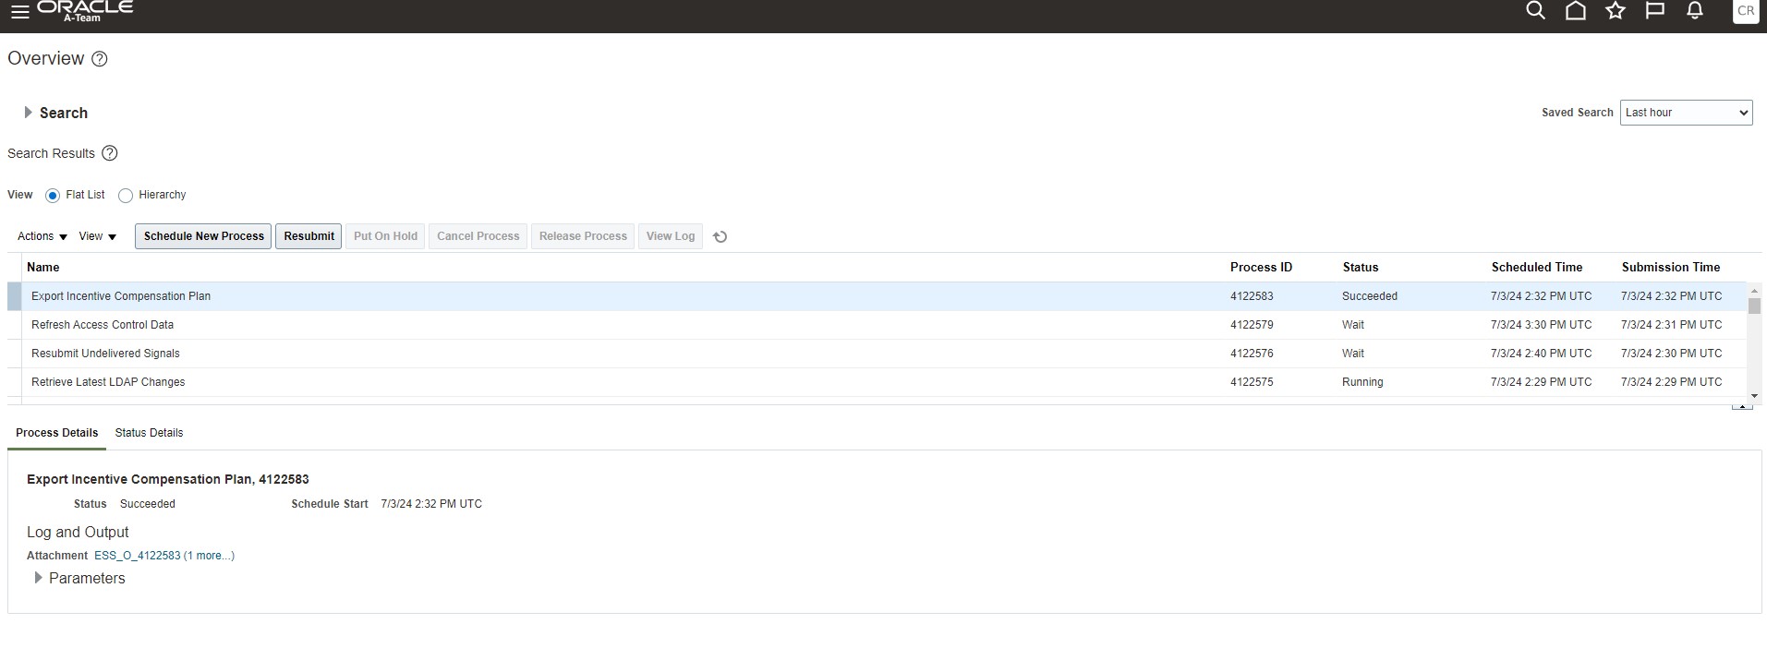Select Retrieve Latest LDAP Changes row

pos(877,382)
